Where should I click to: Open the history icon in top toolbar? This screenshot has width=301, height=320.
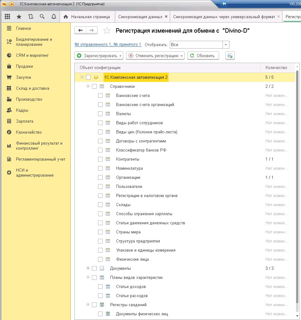31,17
